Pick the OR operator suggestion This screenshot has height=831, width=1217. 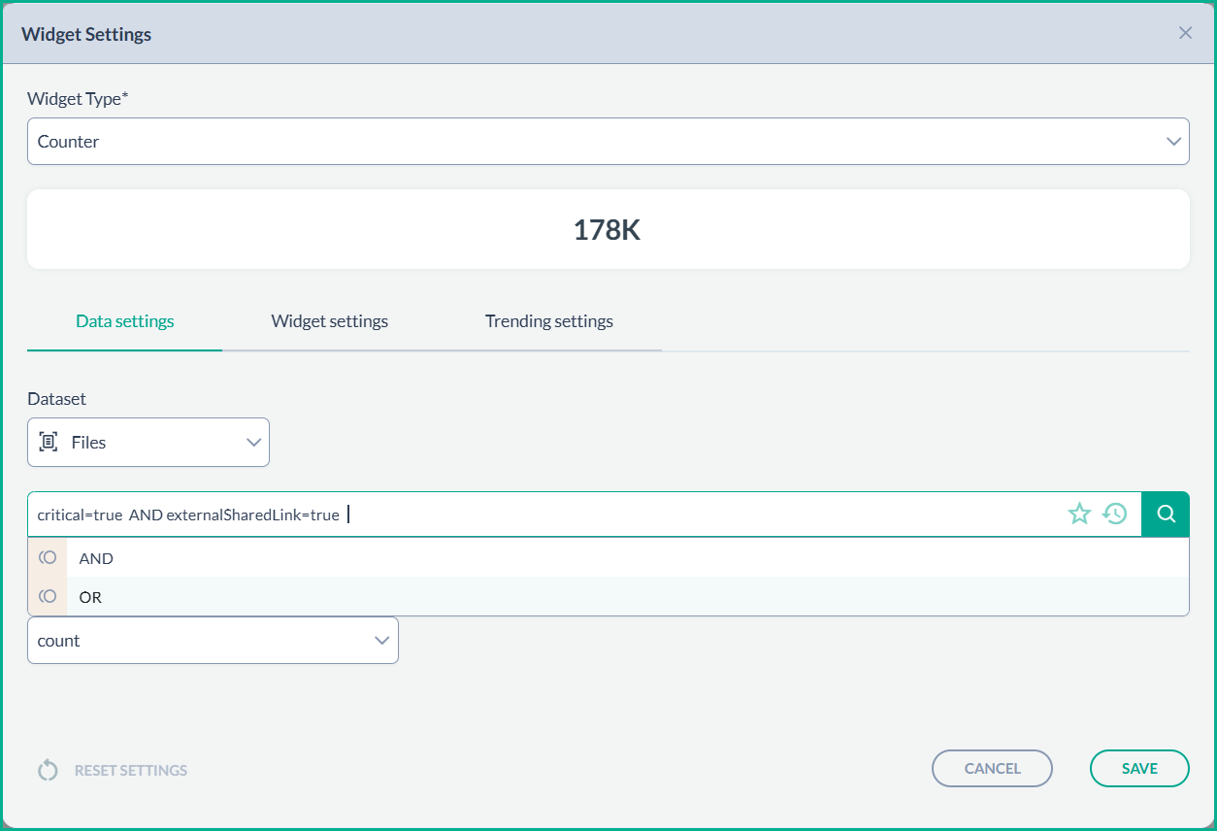[x=91, y=597]
